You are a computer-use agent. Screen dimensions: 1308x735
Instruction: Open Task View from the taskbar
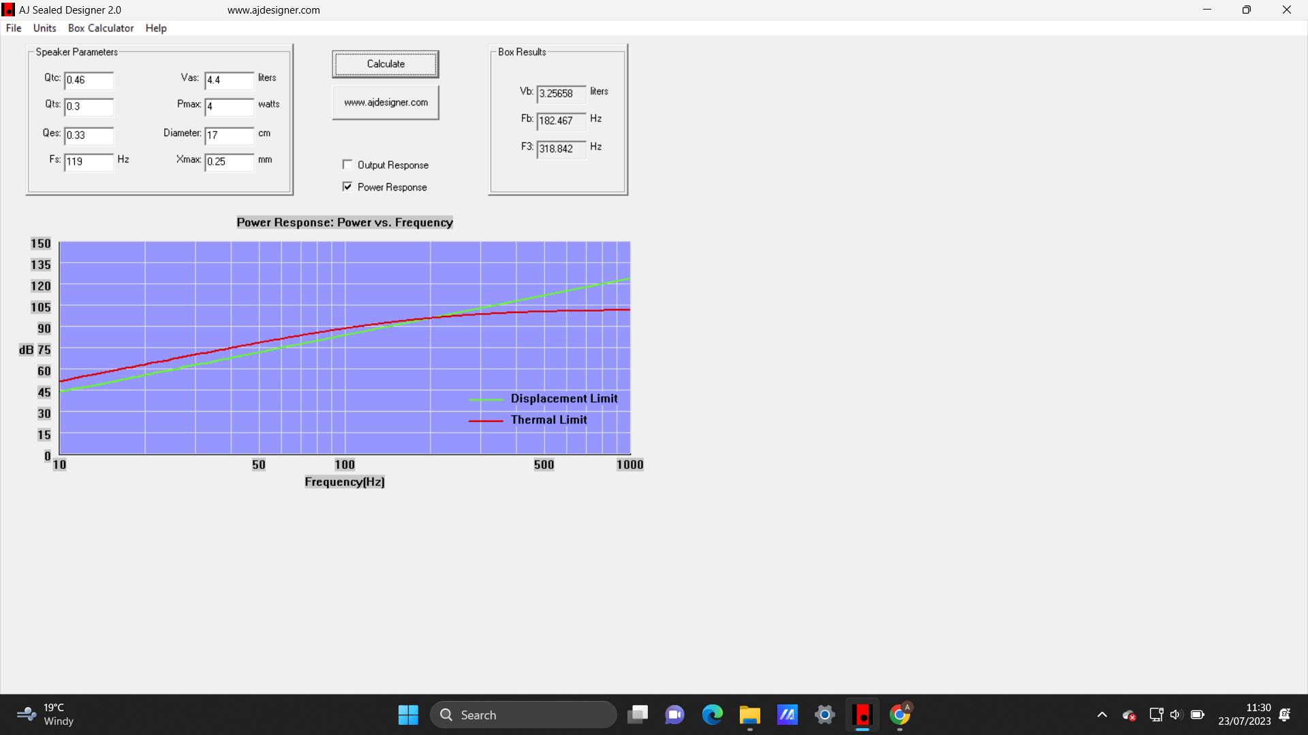(x=638, y=715)
